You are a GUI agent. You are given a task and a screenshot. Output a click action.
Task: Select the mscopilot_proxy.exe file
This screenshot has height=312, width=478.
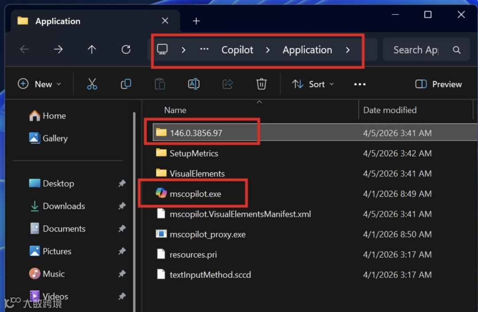click(x=207, y=234)
